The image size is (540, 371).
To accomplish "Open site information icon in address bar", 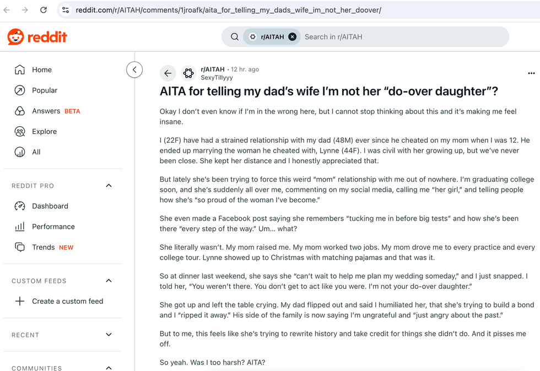I will tap(66, 10).
